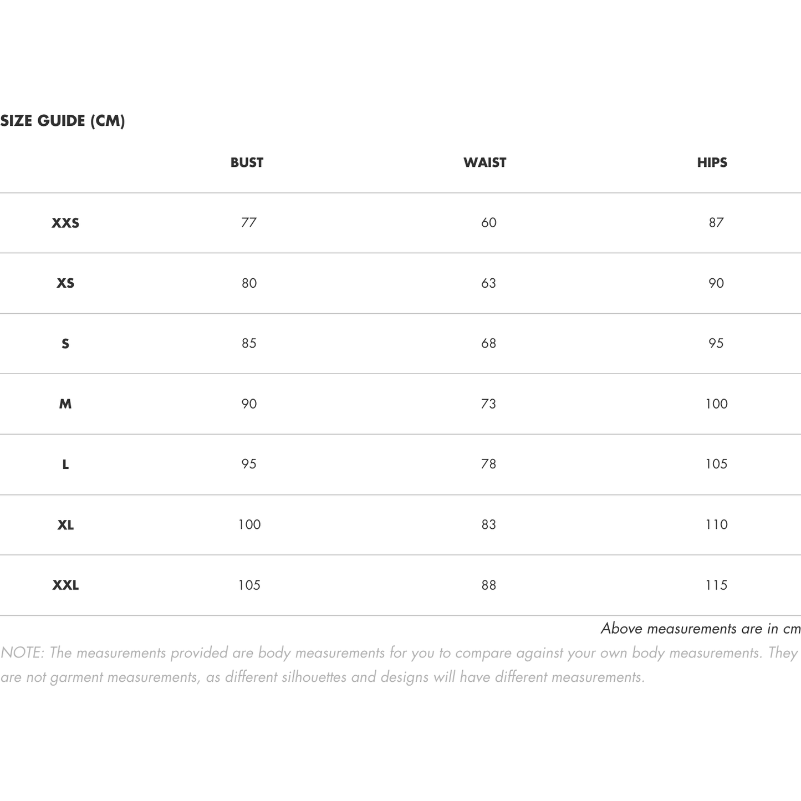Viewport: 801px width, 801px height.
Task: Pick the XL size row label
Action: [x=65, y=525]
